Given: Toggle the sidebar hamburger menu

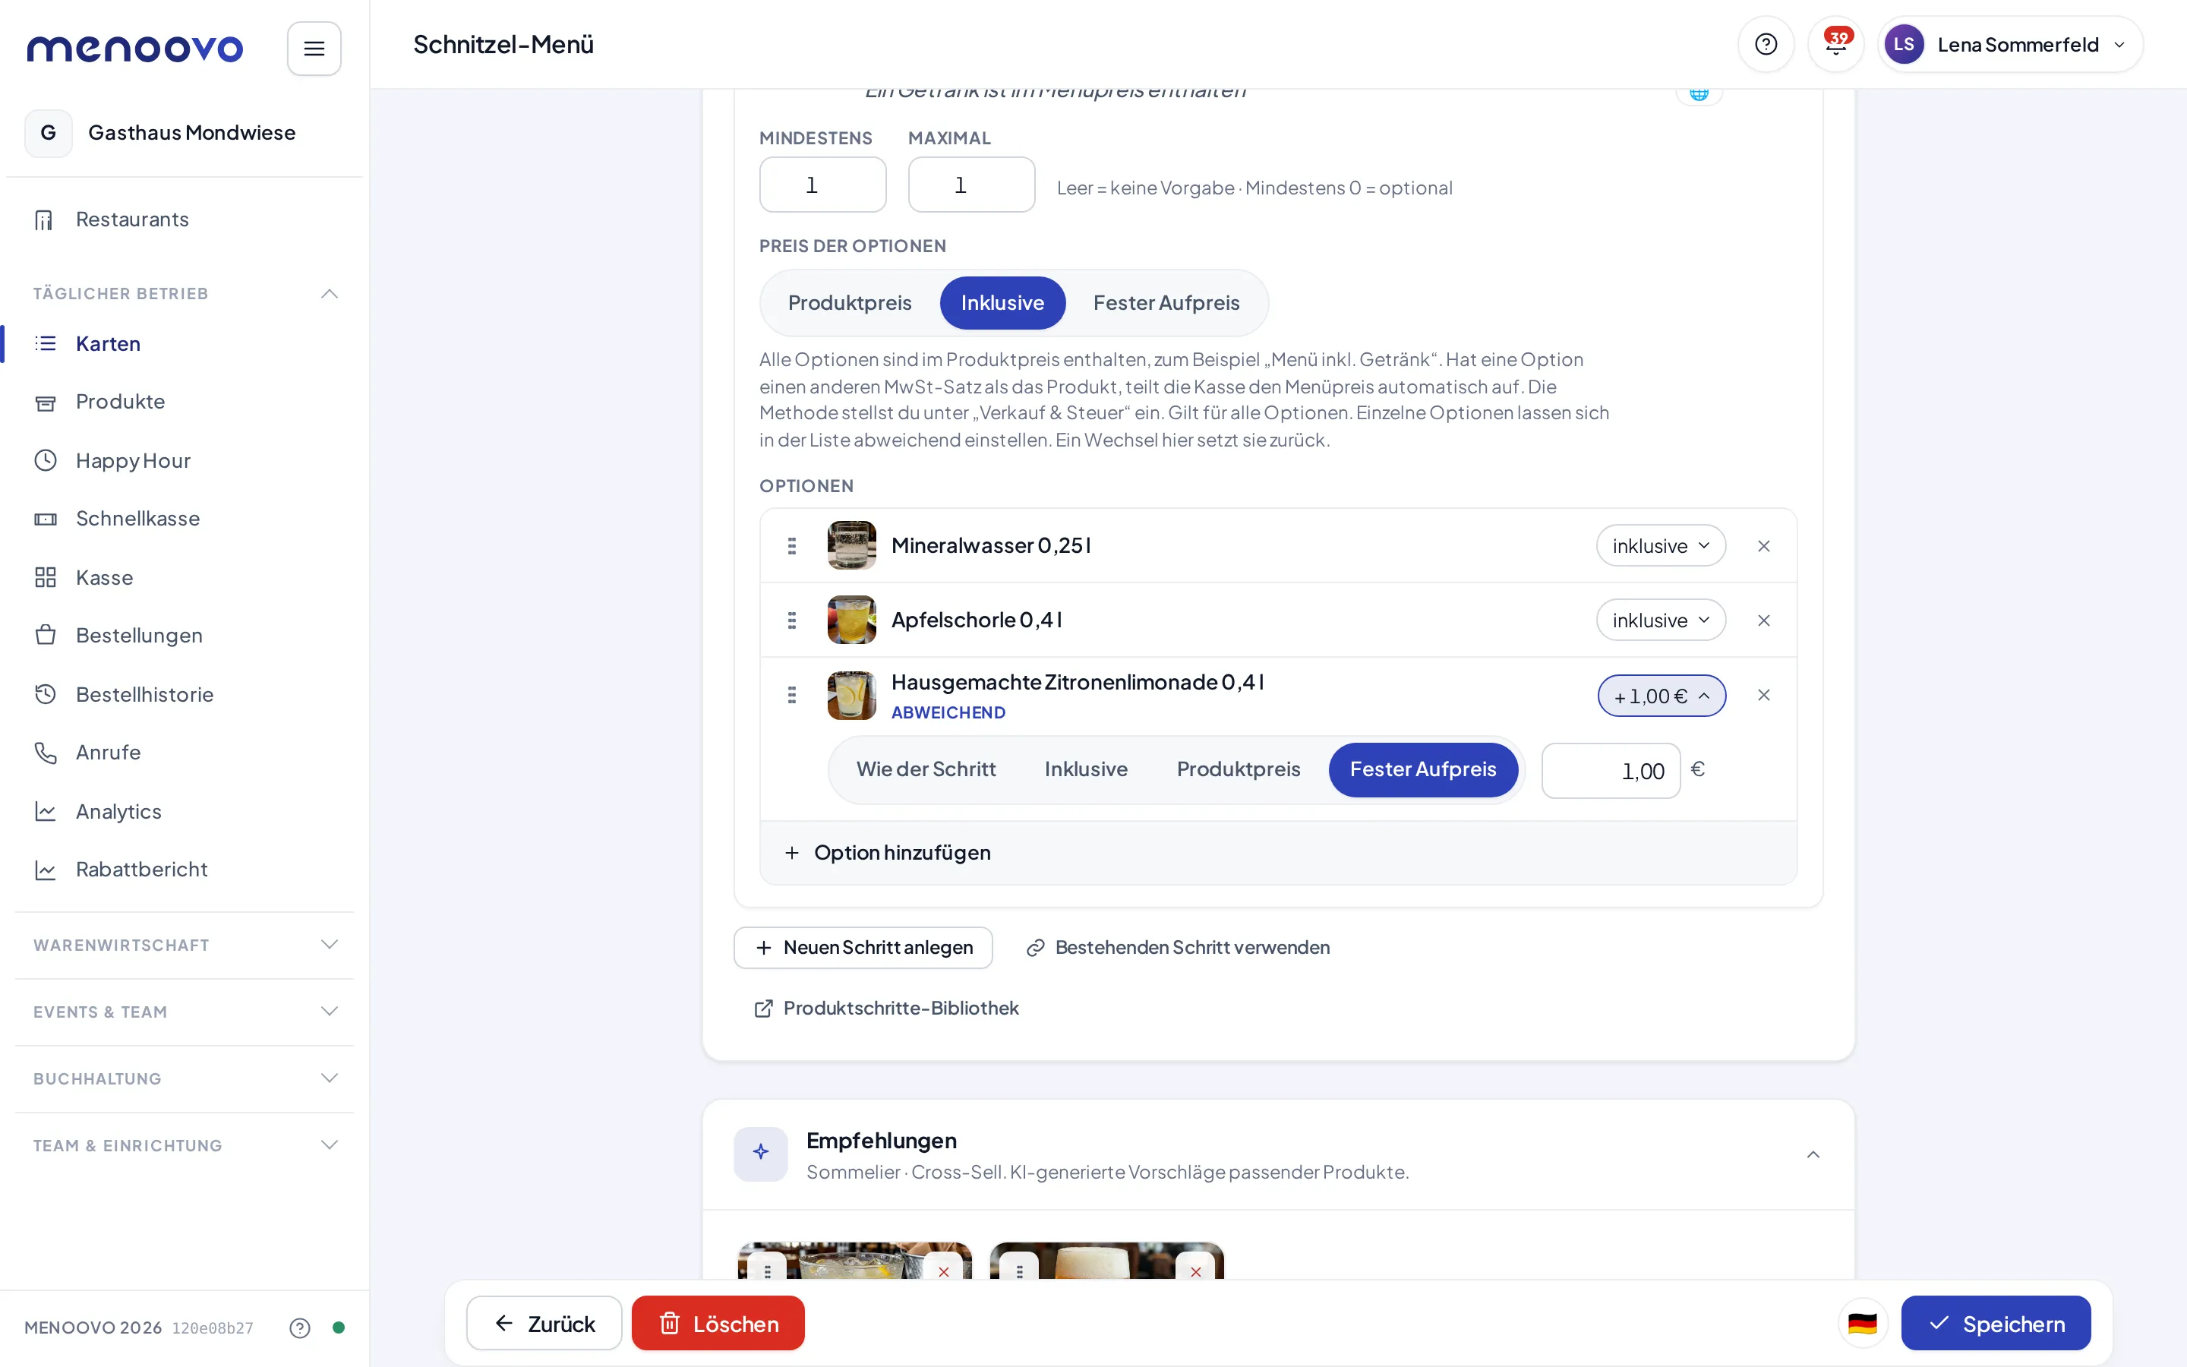Looking at the screenshot, I should pyautogui.click(x=314, y=48).
